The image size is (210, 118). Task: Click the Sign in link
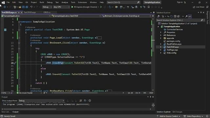[x=179, y=2]
